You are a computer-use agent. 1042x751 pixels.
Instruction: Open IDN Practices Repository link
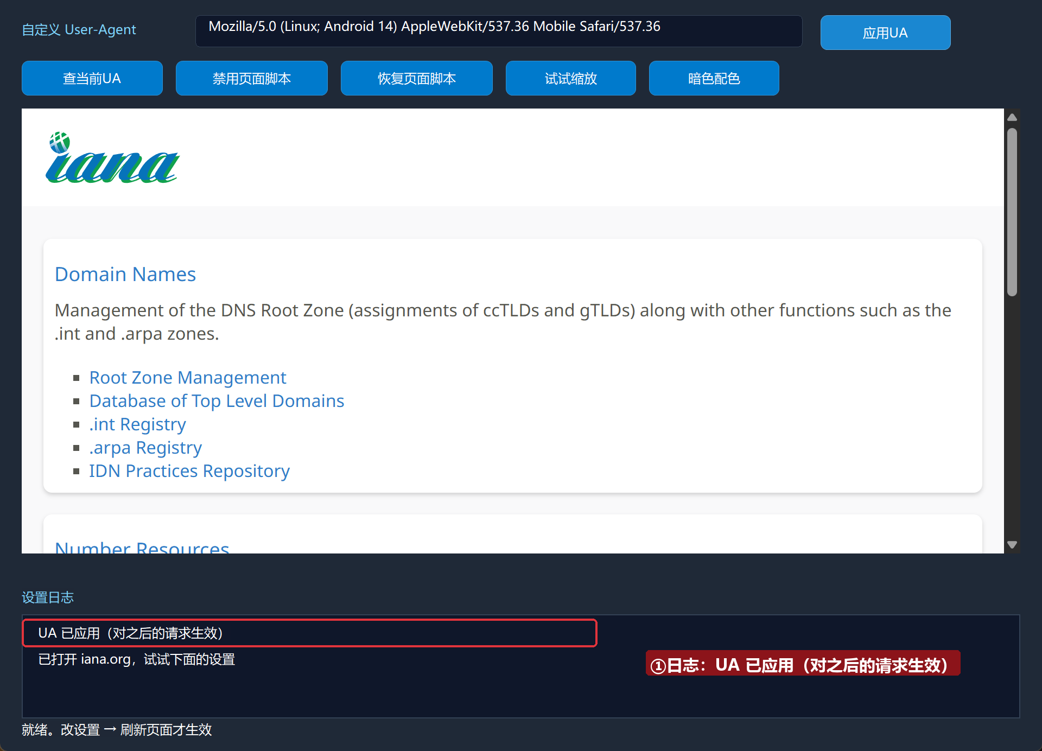[189, 470]
